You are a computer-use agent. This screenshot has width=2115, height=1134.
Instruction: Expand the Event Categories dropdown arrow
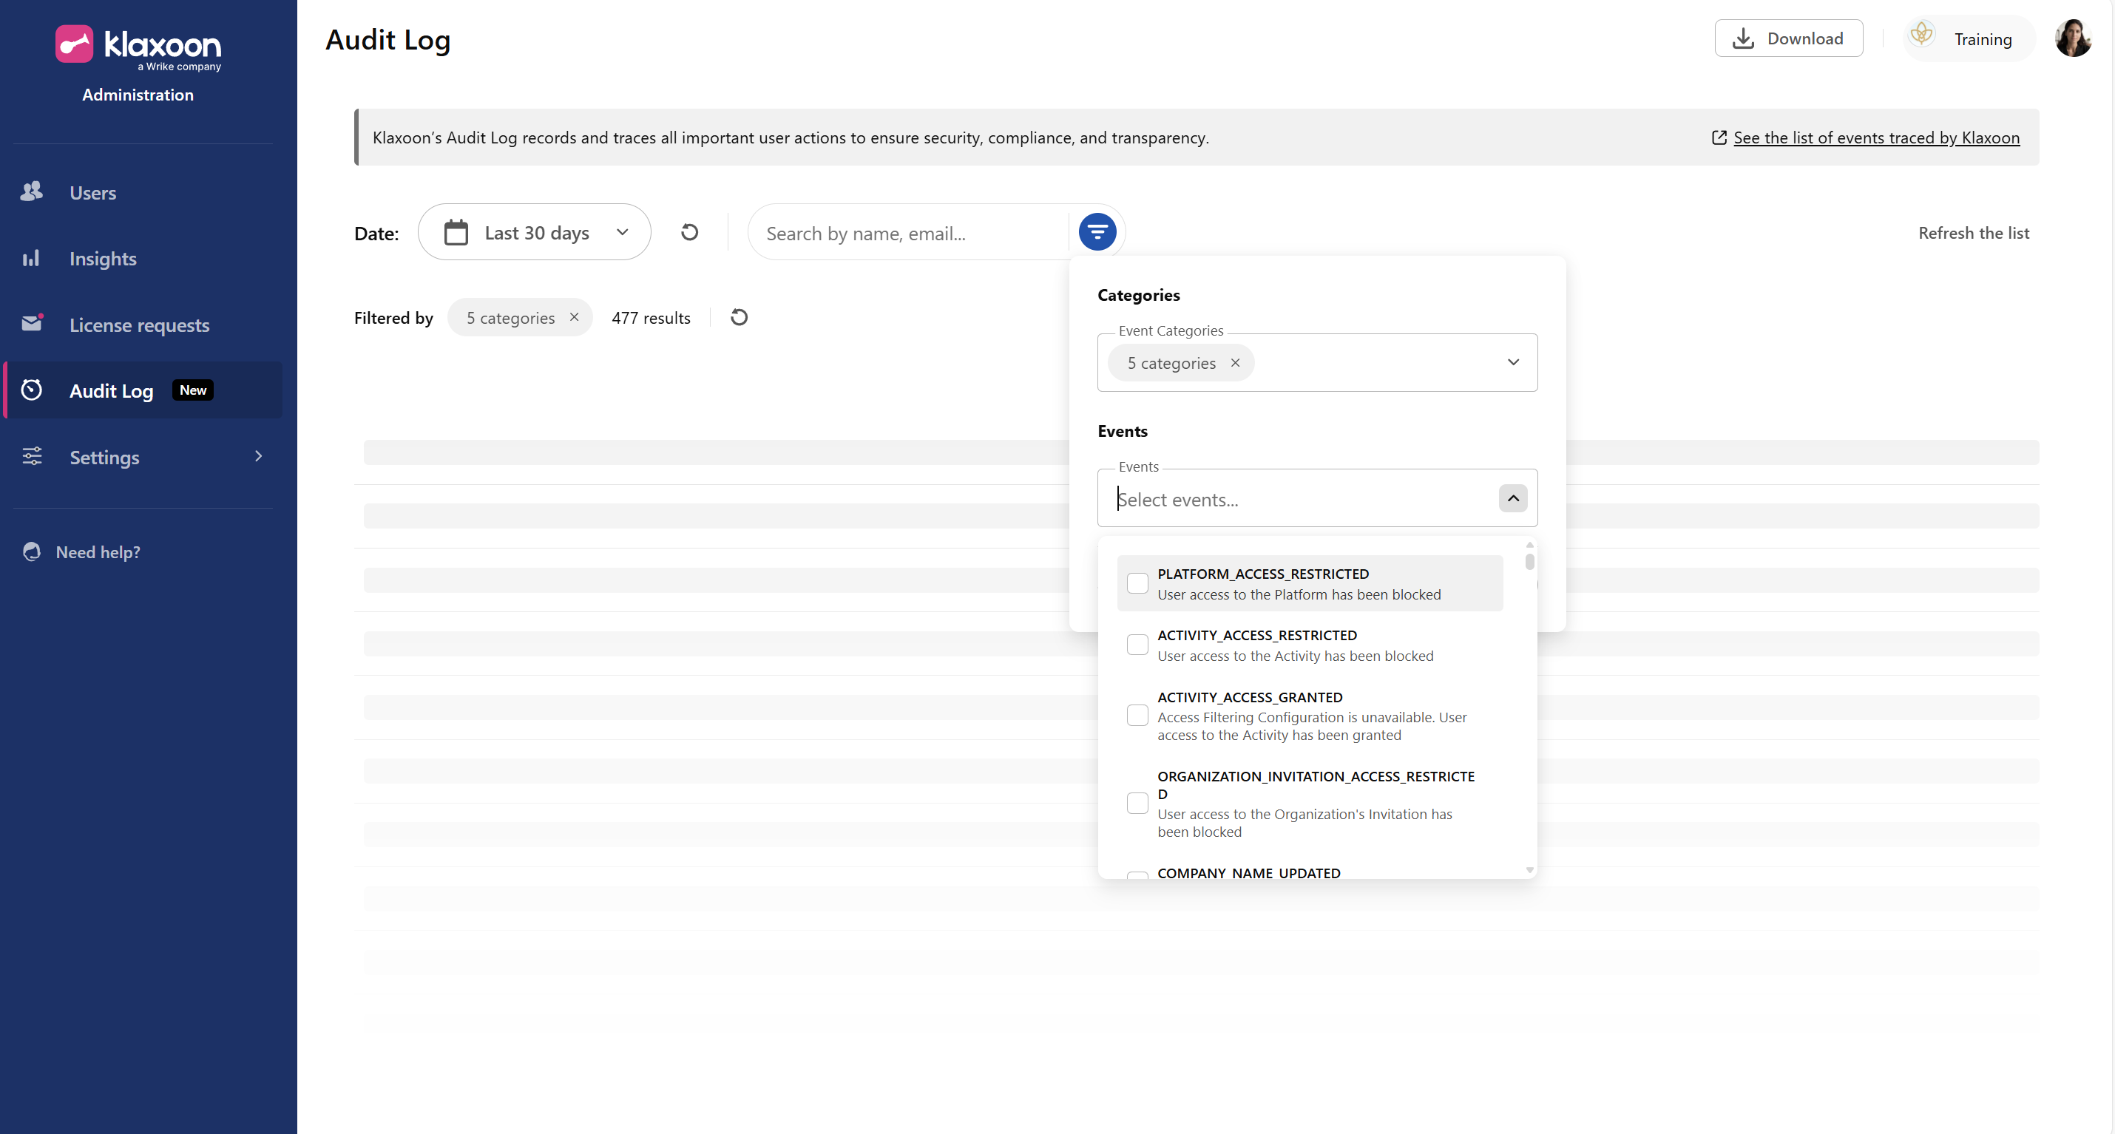pyautogui.click(x=1512, y=363)
